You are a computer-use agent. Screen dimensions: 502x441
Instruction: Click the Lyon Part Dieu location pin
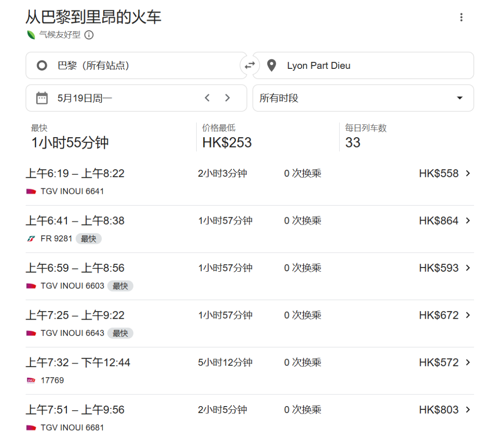coord(271,66)
